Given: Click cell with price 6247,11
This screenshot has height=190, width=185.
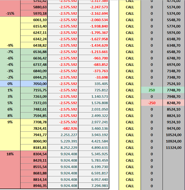Looking at the screenshot, I should 34,33.
